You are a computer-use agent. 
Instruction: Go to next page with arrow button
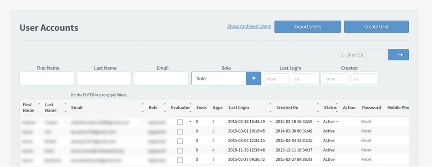click(398, 54)
